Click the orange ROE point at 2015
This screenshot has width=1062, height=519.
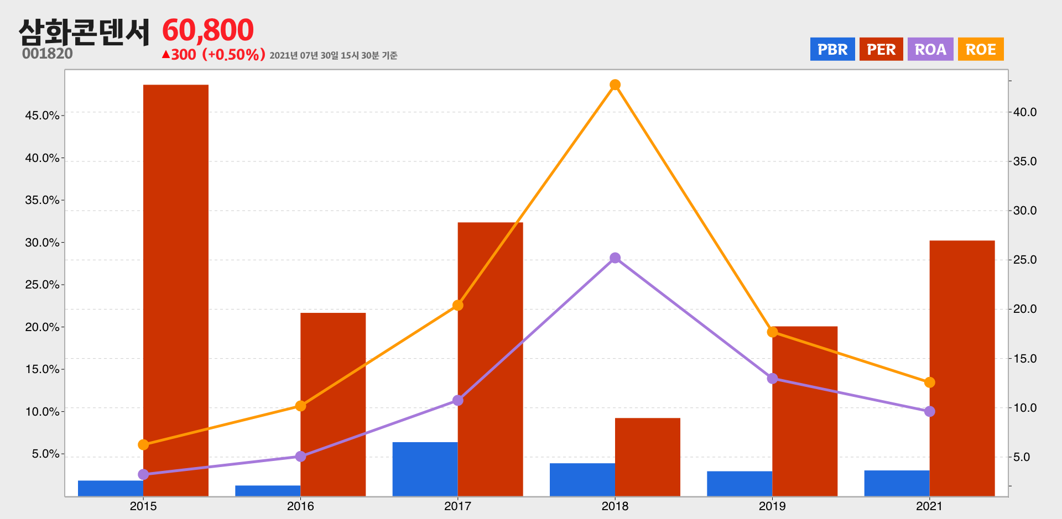(x=143, y=445)
